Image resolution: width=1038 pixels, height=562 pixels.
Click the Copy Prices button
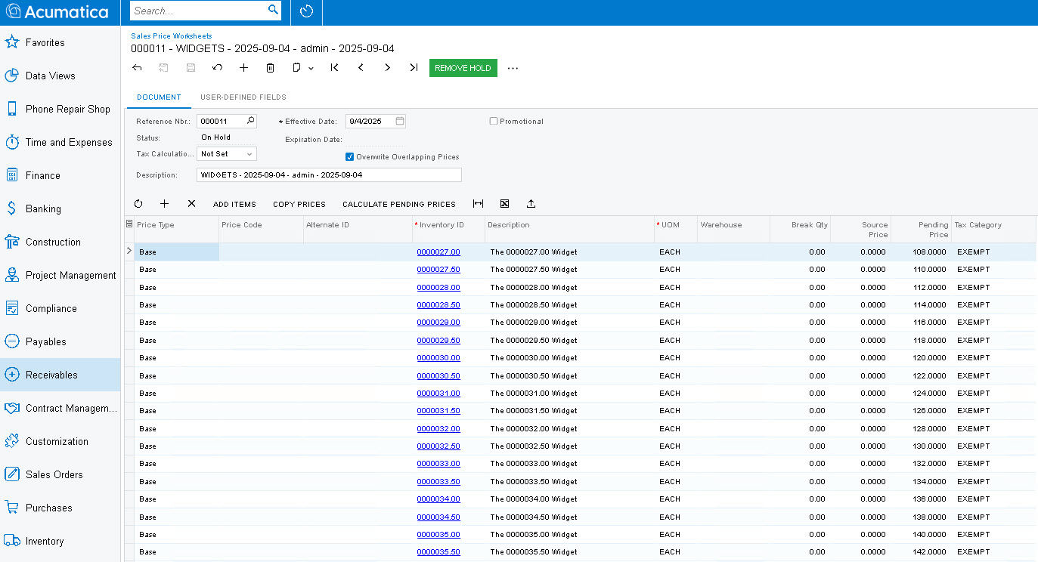tap(299, 204)
